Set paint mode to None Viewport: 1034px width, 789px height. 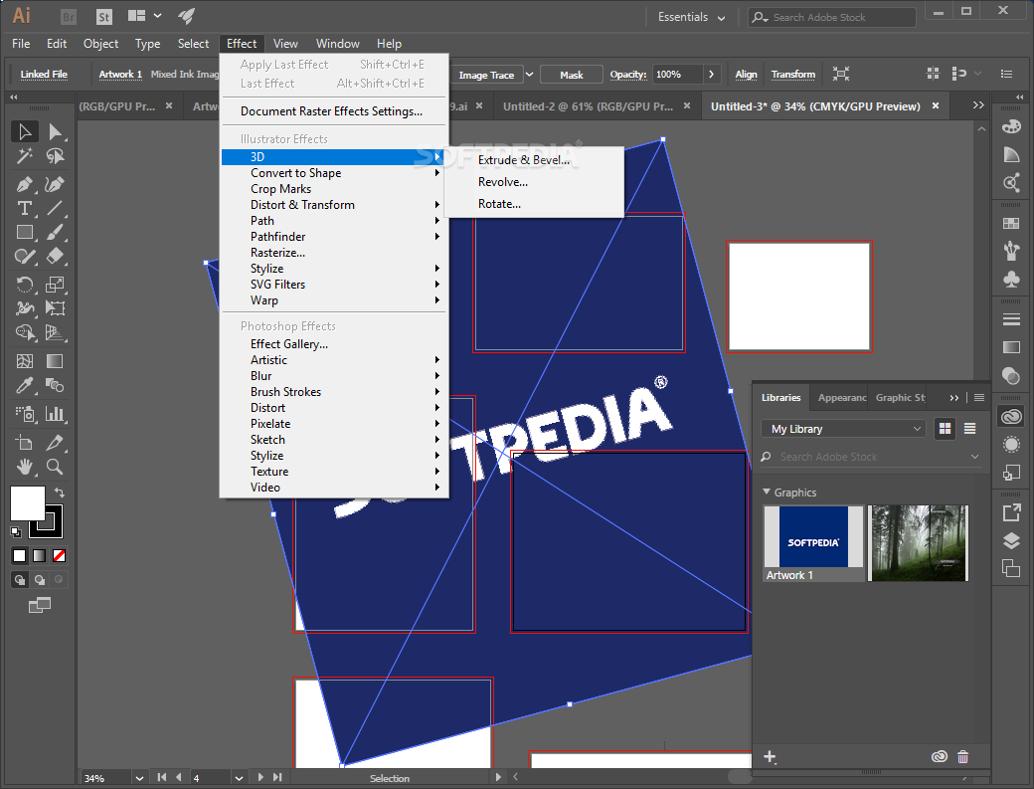(x=60, y=555)
